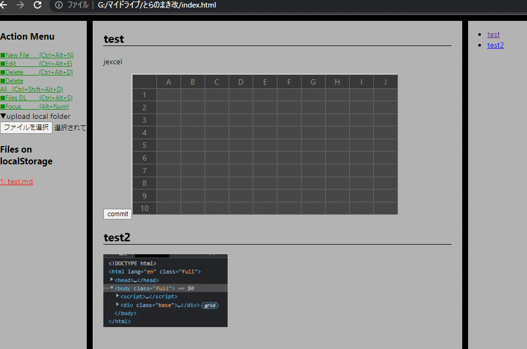Select row 6 header in spreadsheet

145,158
